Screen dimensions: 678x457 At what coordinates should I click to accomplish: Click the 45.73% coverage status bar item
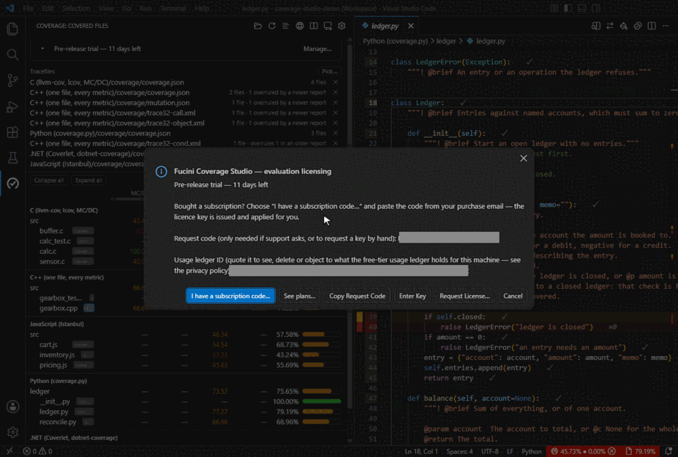pyautogui.click(x=584, y=452)
